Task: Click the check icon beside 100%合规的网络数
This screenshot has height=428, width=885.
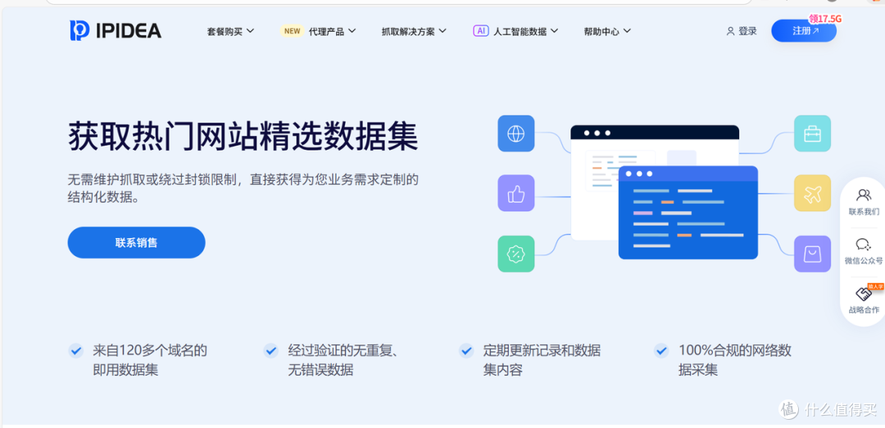Action: (661, 351)
